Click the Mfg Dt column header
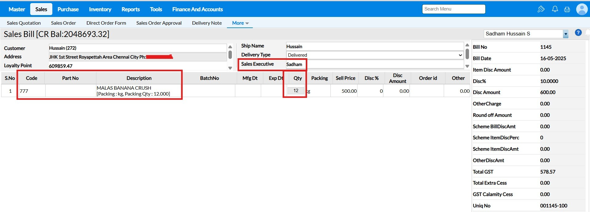 [x=250, y=78]
